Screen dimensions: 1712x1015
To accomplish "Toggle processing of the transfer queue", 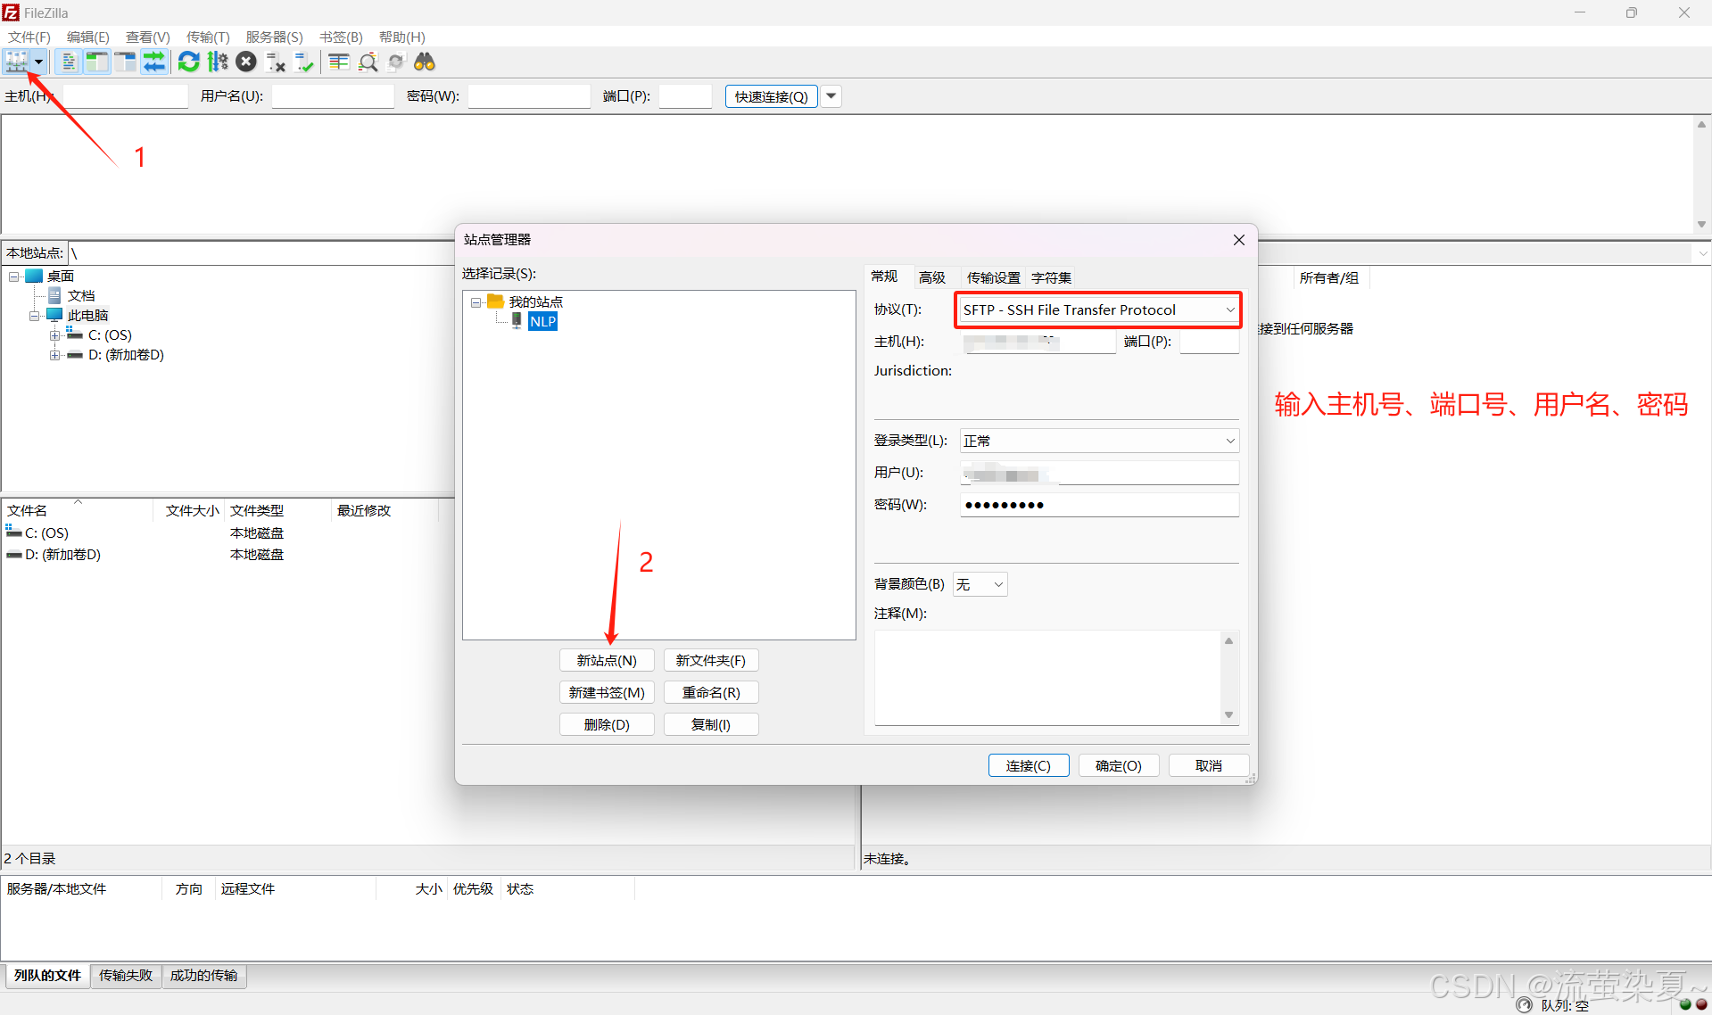I will (x=218, y=62).
